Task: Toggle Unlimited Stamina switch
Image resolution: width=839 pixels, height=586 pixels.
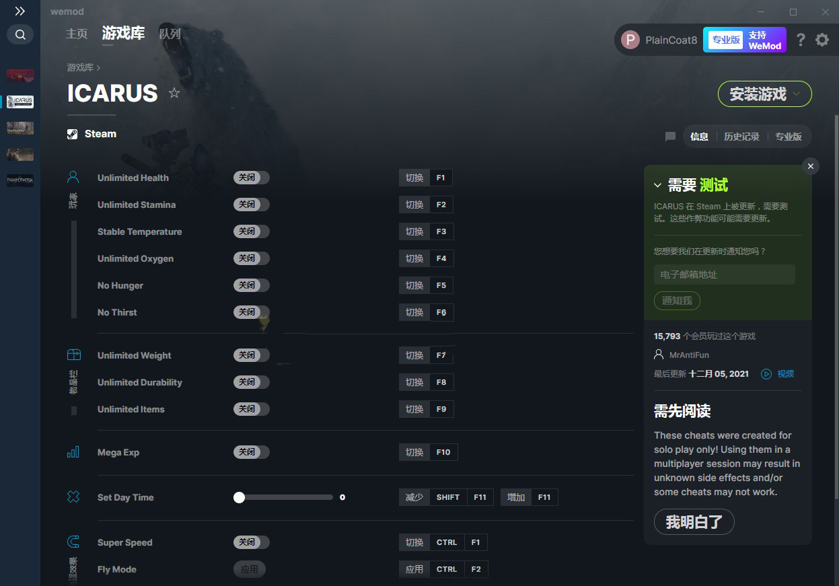Action: click(x=252, y=205)
